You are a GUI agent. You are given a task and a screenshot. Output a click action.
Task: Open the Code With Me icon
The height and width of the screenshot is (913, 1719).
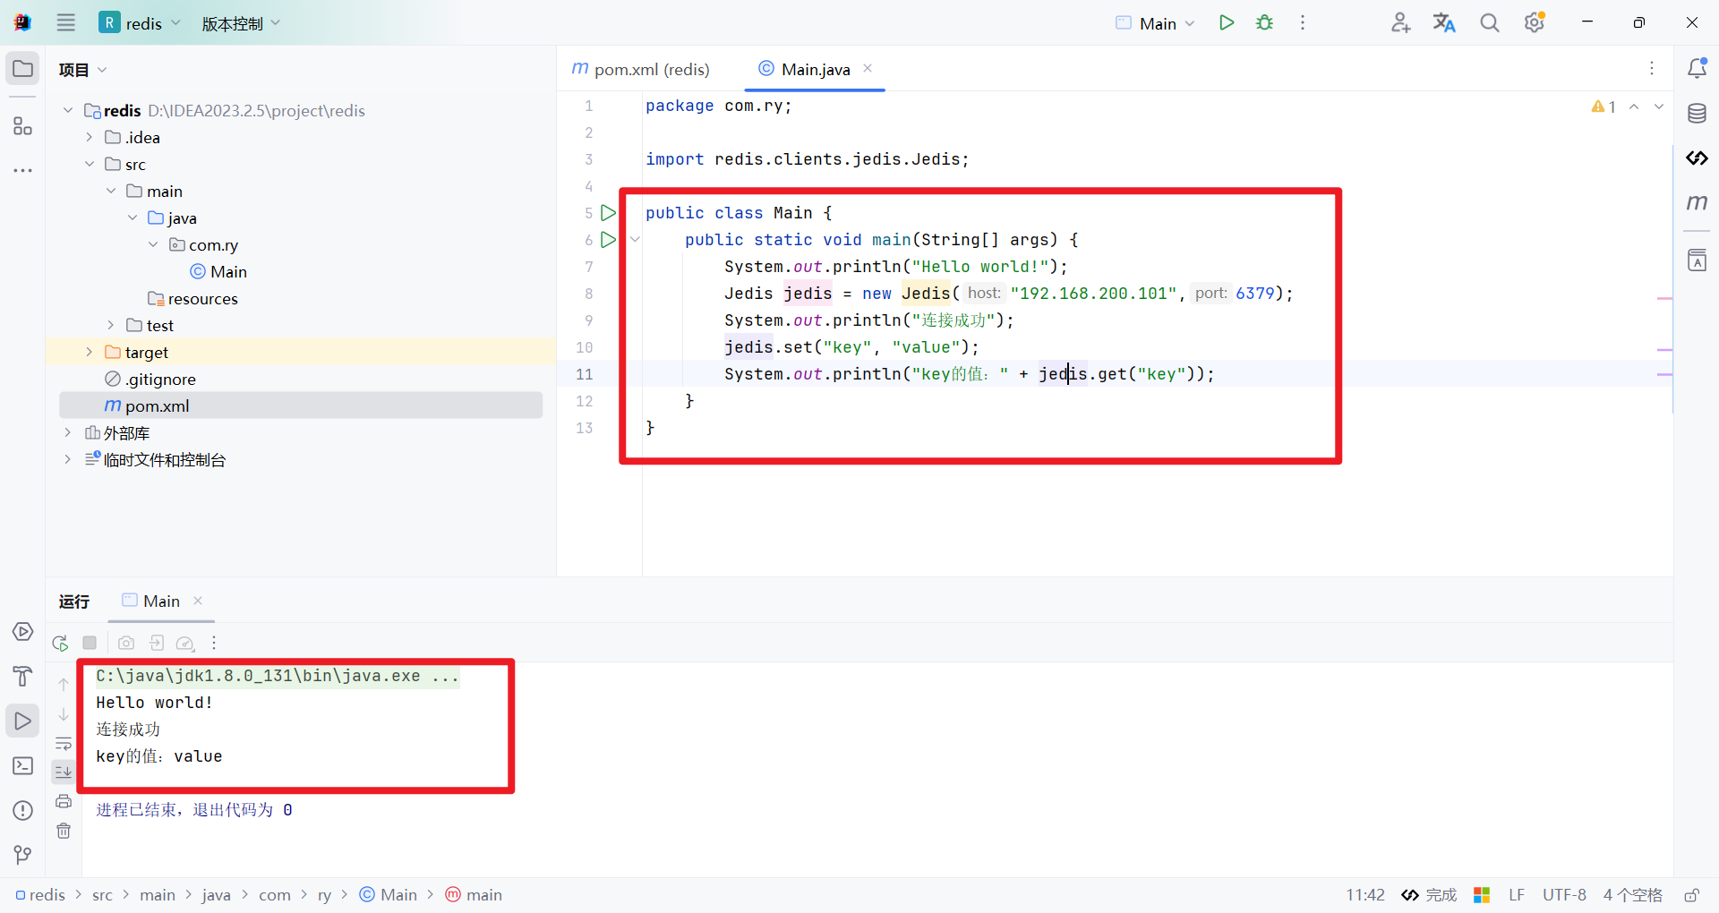1400,23
